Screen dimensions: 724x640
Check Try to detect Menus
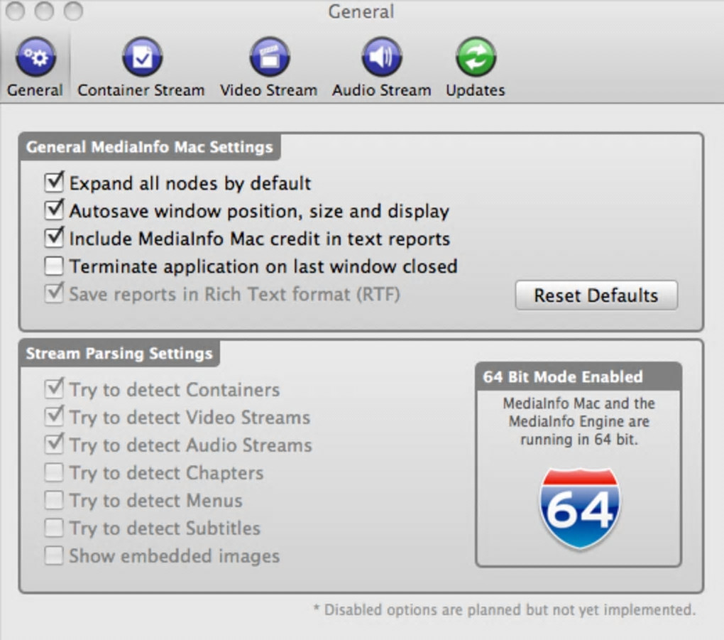point(54,500)
